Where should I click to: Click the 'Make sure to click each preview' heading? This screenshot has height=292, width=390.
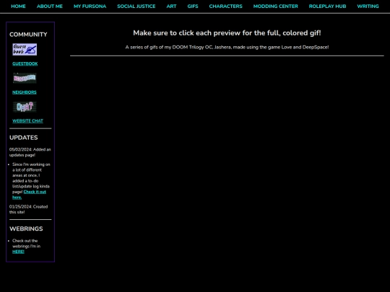pyautogui.click(x=227, y=33)
